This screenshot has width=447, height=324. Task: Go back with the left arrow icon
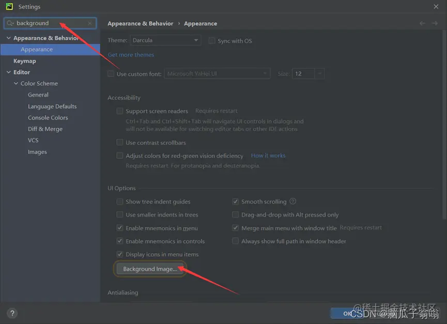[x=422, y=23]
